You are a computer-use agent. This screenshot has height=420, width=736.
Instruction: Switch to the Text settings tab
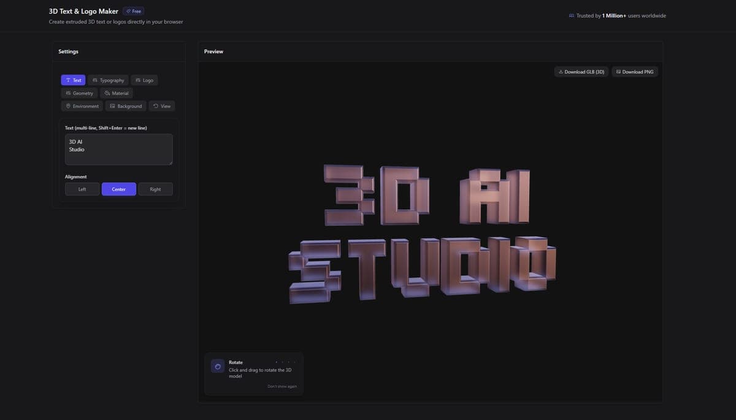[73, 80]
